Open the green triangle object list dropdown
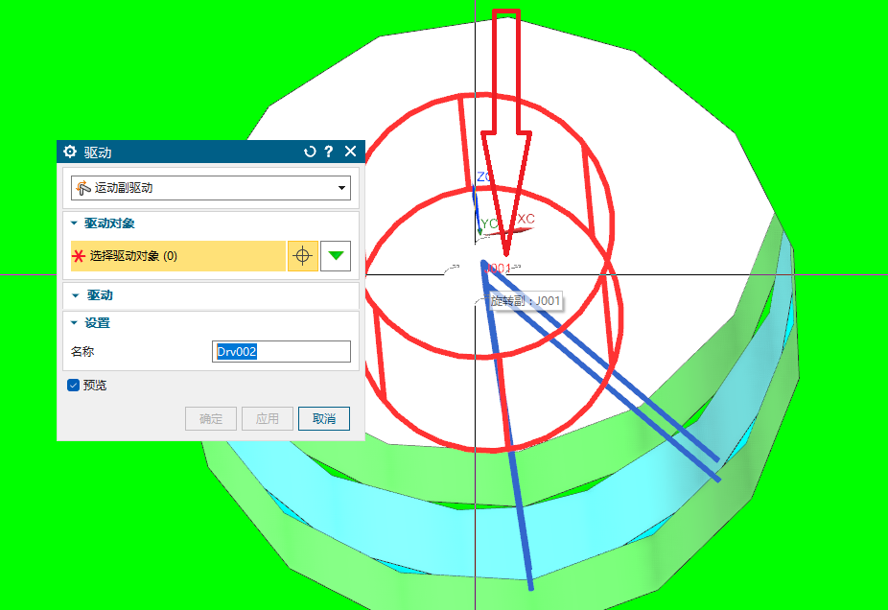Viewport: 888px width, 610px height. coord(336,256)
